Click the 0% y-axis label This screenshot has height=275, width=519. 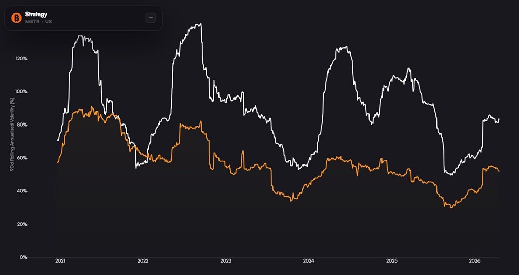tap(23, 257)
